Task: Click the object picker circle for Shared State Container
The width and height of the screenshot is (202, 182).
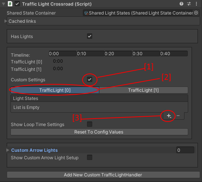Action: (196, 13)
